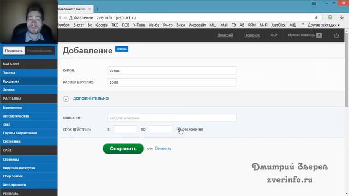Focus the Размер в рублях field
This screenshot has width=349, height=196.
[172, 82]
